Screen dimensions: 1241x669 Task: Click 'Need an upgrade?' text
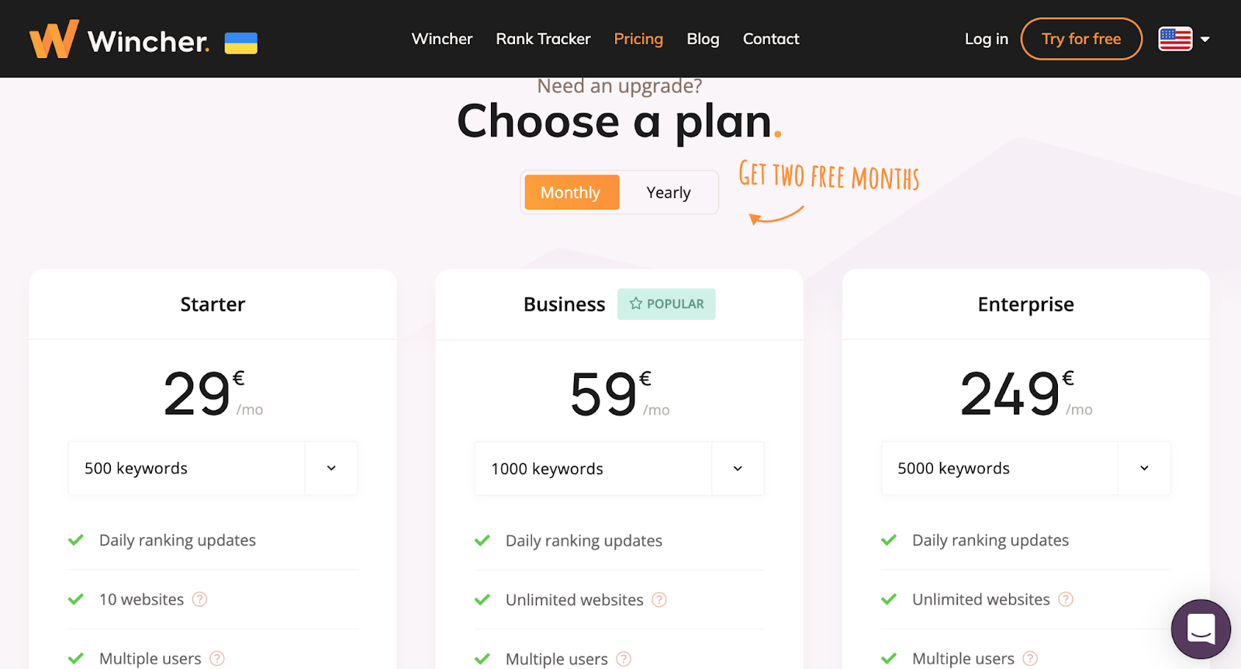620,86
